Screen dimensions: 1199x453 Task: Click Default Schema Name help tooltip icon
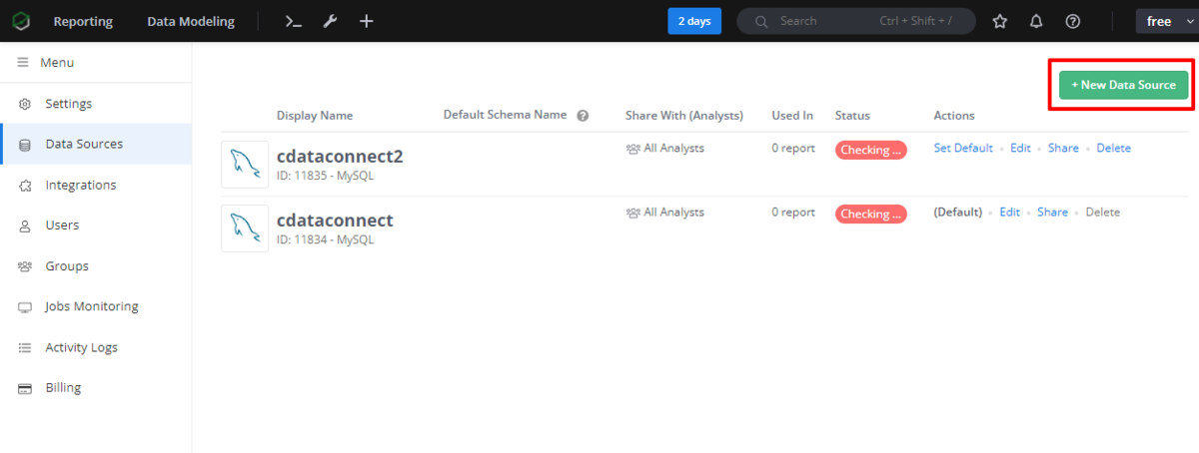[583, 116]
